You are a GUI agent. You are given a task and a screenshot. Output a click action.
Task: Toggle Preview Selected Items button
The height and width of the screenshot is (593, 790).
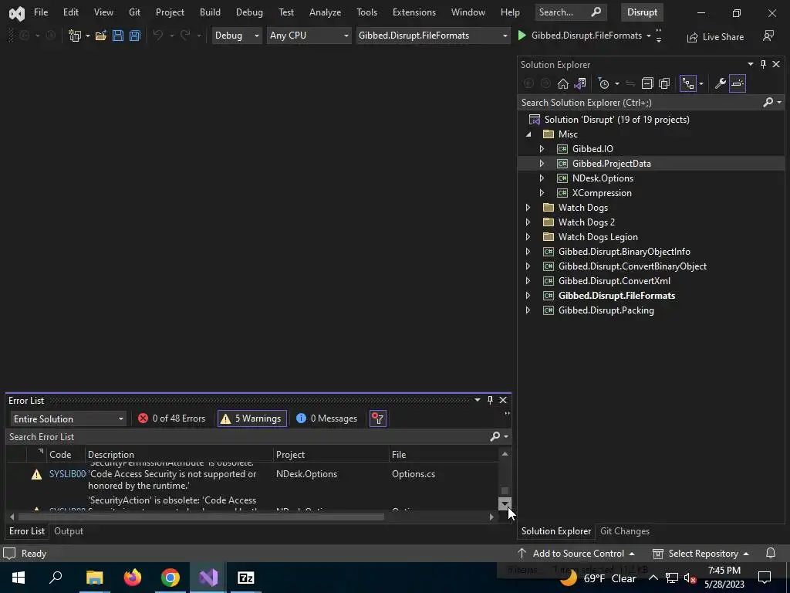(x=737, y=83)
